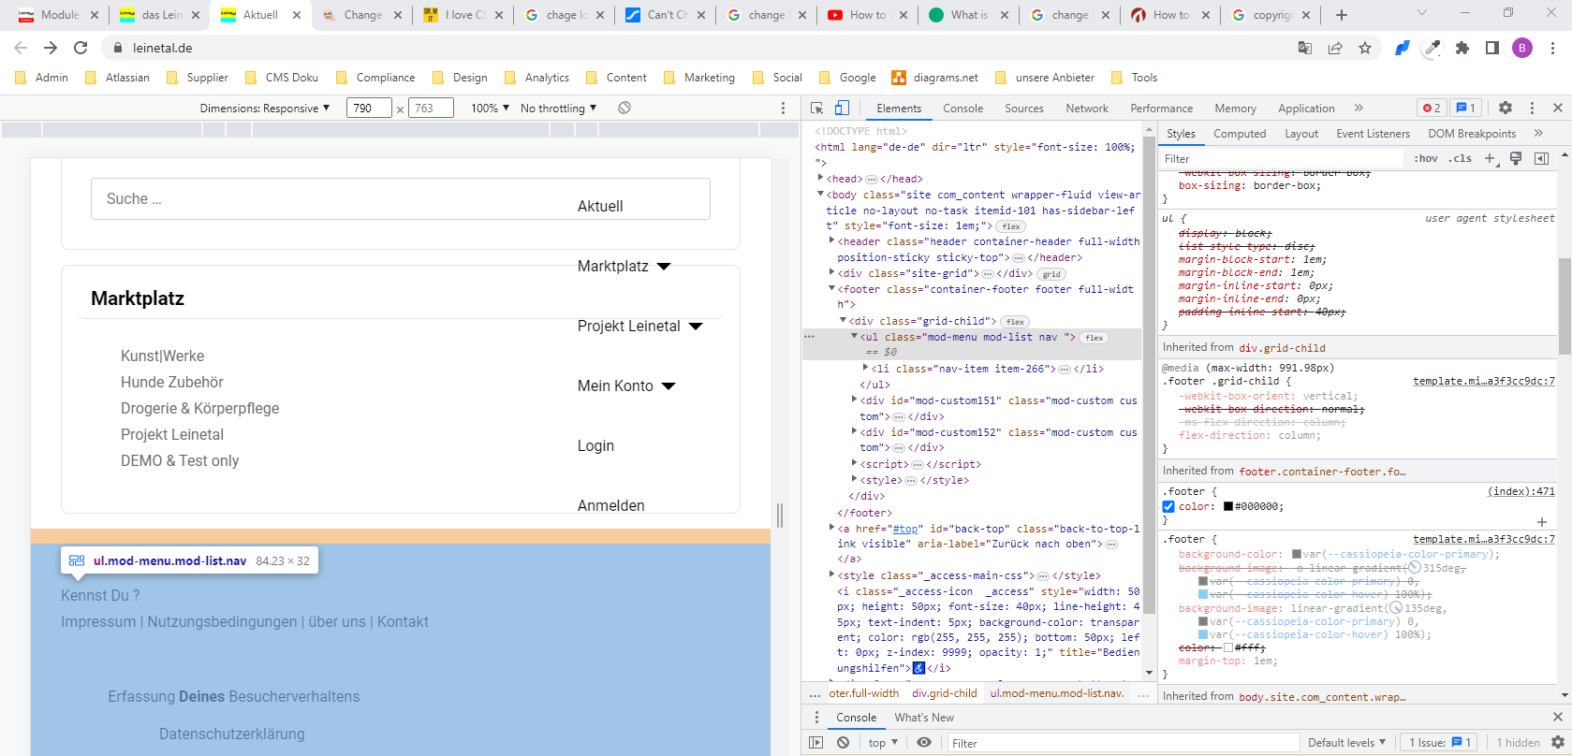This screenshot has height=756, width=1572.
Task: Click the Suche search input field
Action: [x=401, y=198]
